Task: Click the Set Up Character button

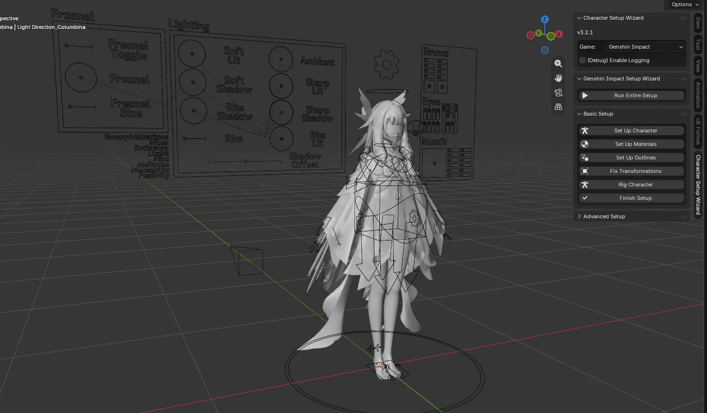Action: [631, 131]
